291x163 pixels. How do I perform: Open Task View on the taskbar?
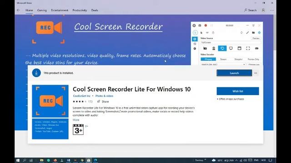(31, 160)
